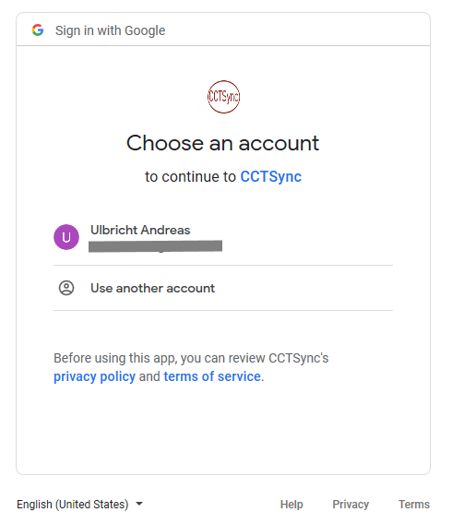This screenshot has width=452, height=524.
Task: Open CCTSync's privacy policy link
Action: [94, 376]
